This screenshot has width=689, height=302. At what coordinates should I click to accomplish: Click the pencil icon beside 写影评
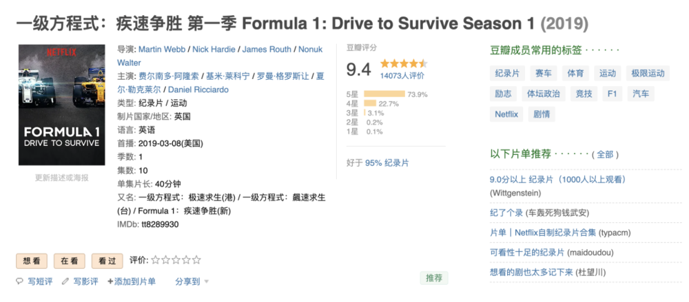tap(65, 281)
